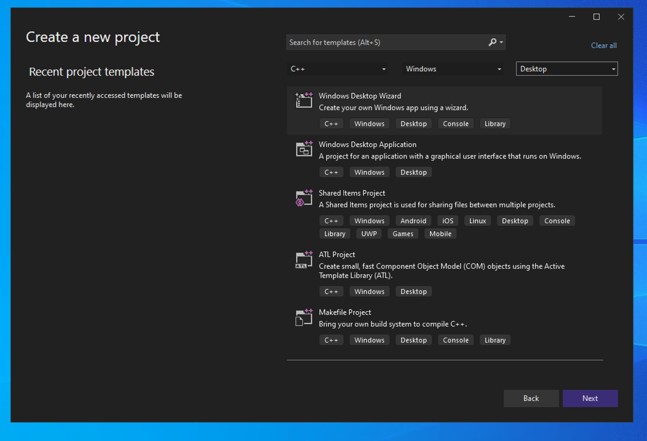Click the ATL Project template icon
This screenshot has width=647, height=441.
pyautogui.click(x=304, y=260)
